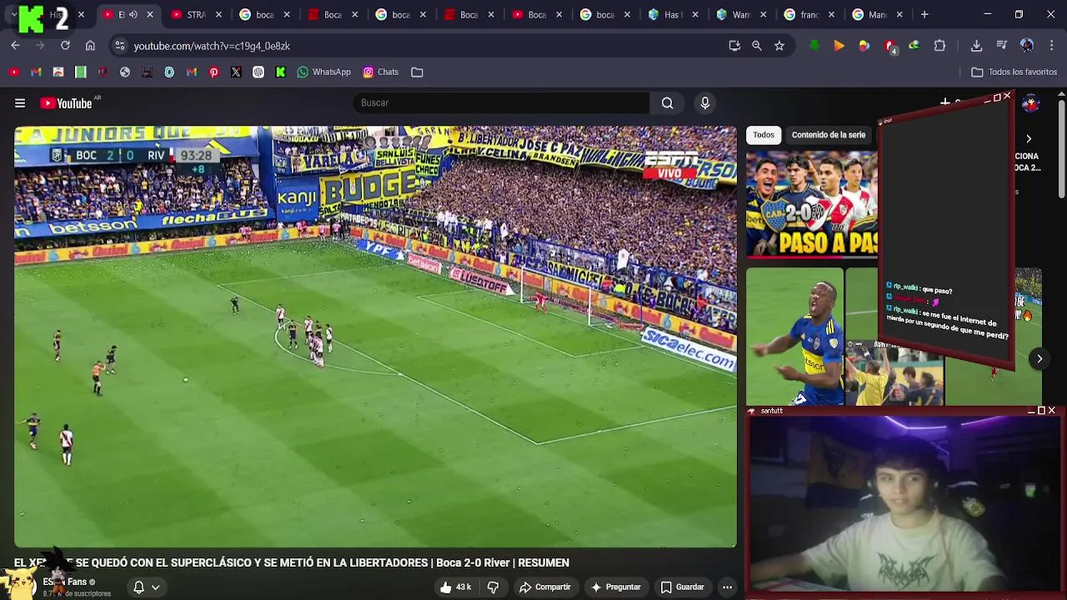Open the 2-0 PASO A PASO thumbnail
1067x600 pixels.
tap(812, 203)
